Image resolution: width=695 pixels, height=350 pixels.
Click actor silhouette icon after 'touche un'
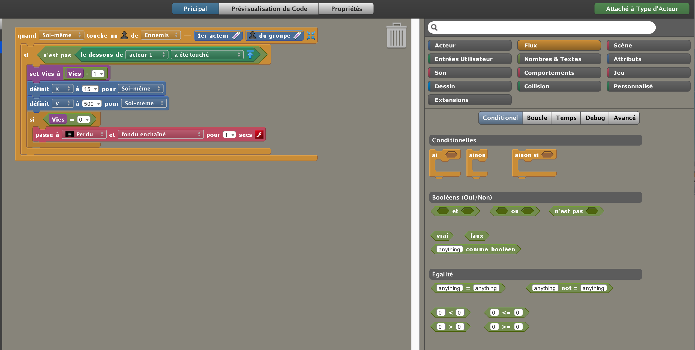pos(124,35)
